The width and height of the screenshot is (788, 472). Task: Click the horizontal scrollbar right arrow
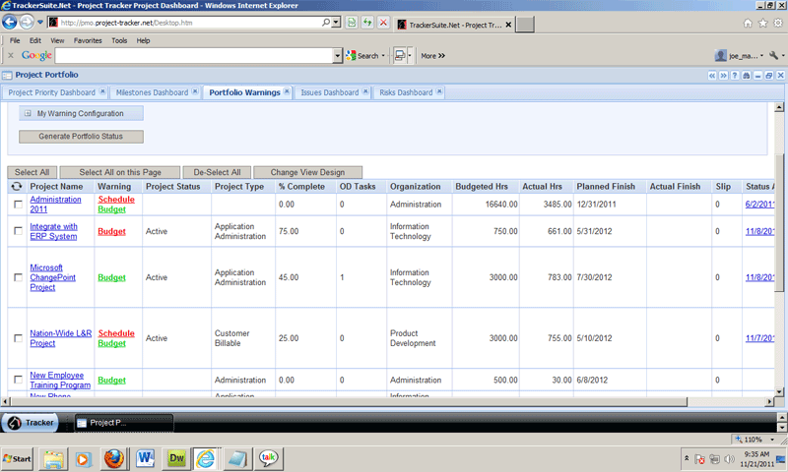769,401
